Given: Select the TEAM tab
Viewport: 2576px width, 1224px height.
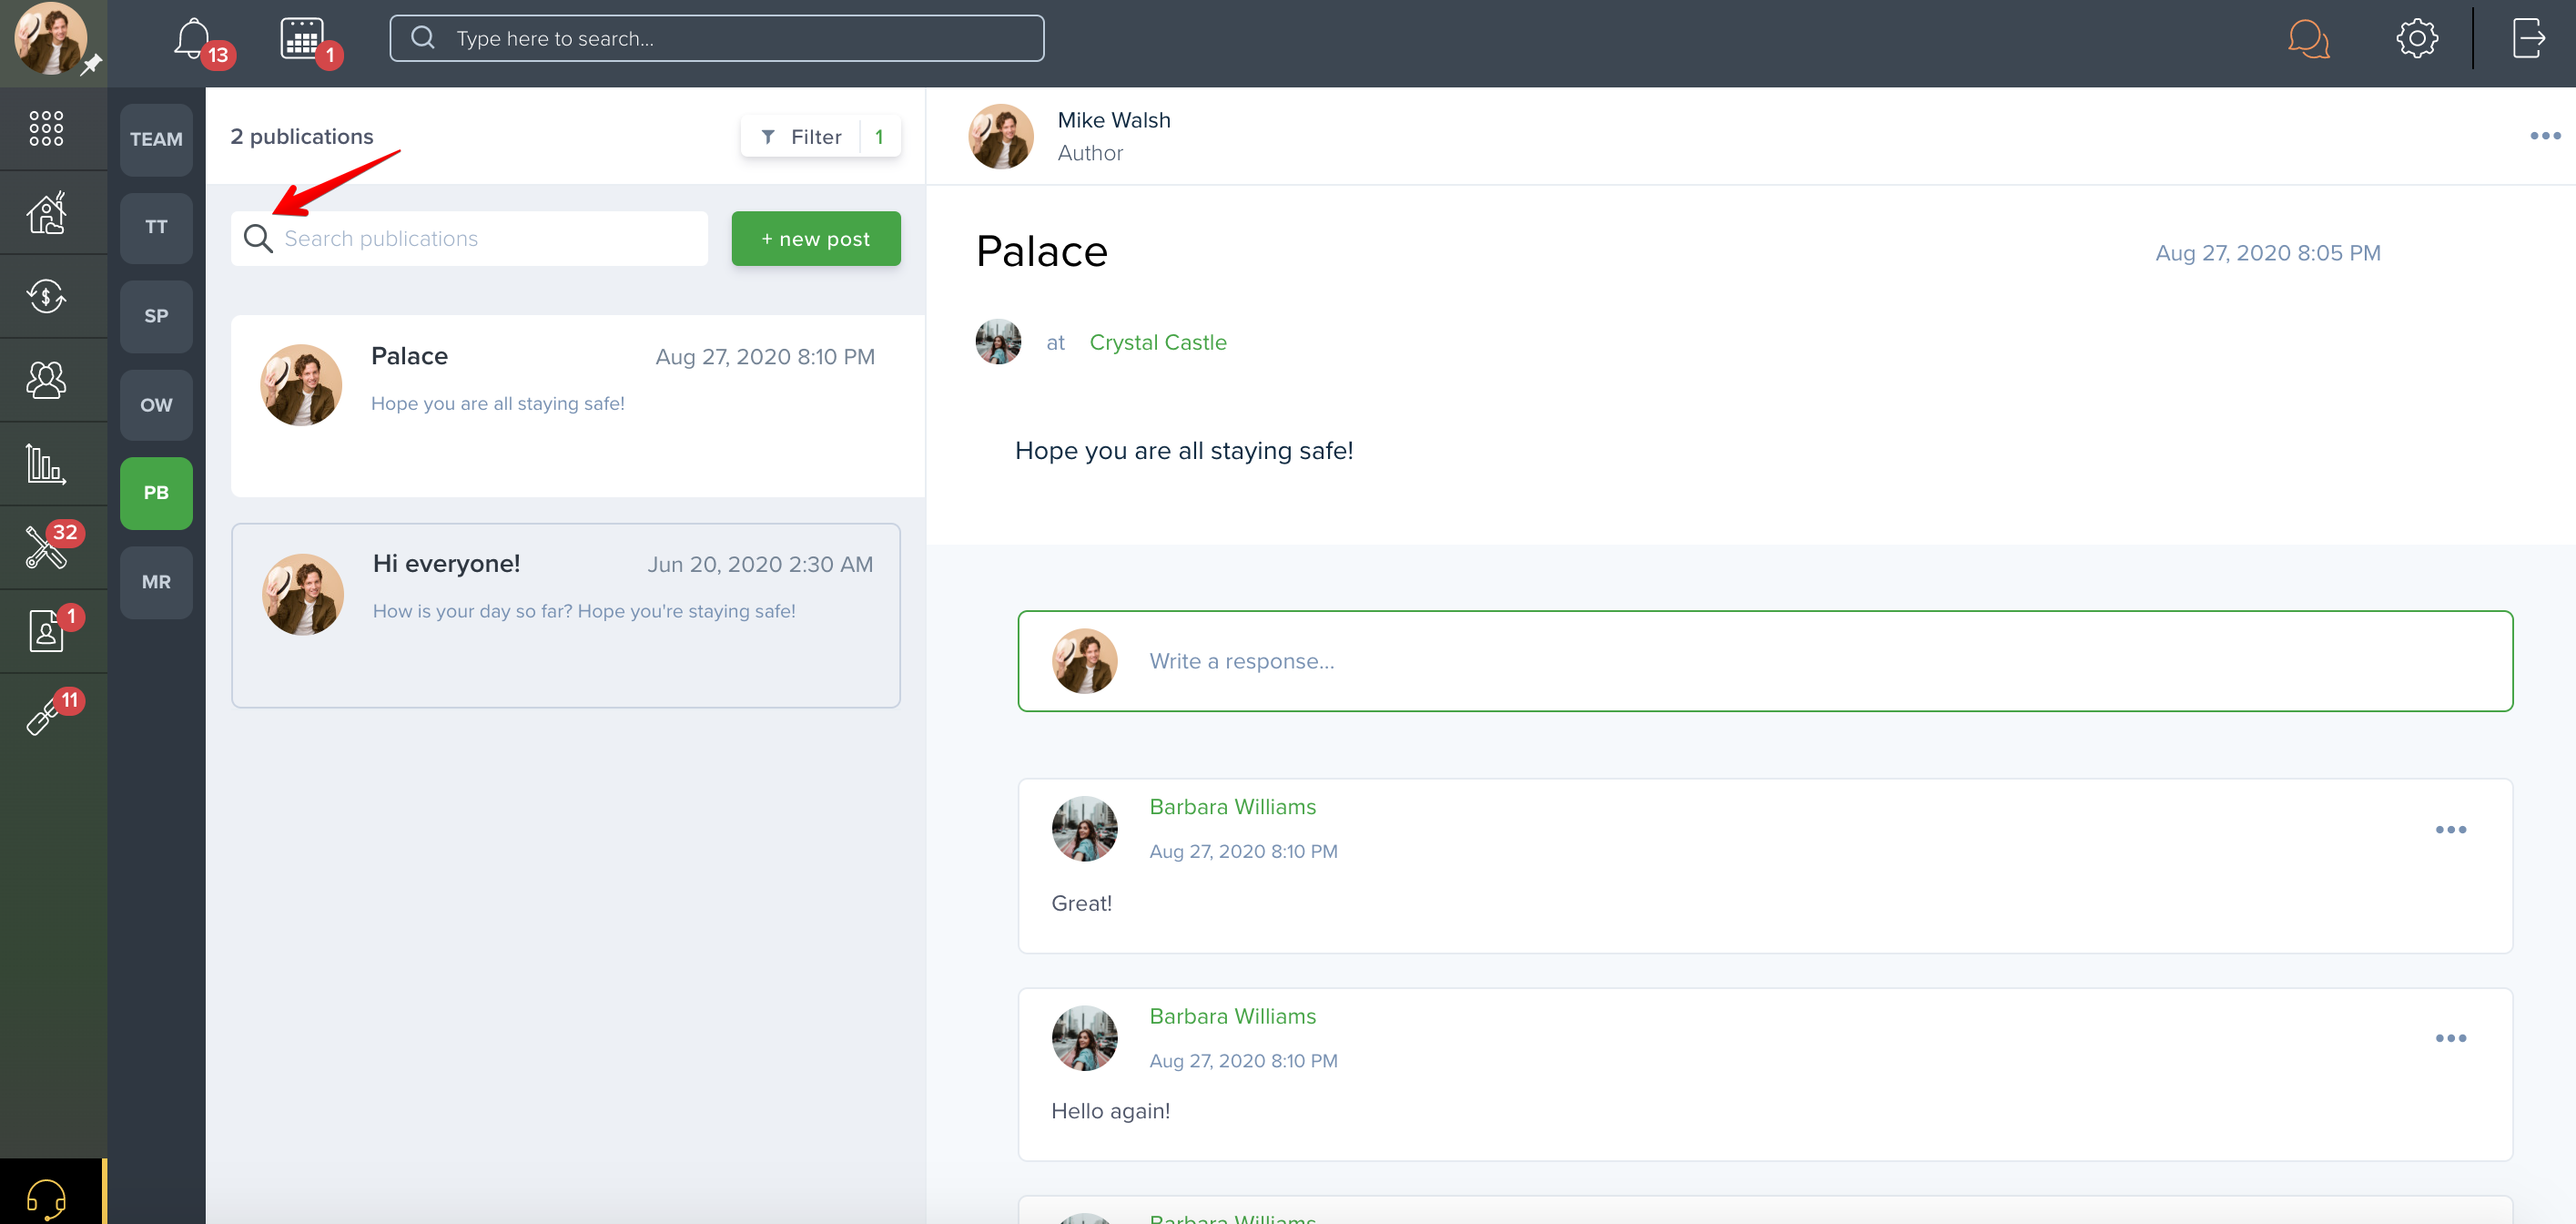Looking at the screenshot, I should 156,139.
